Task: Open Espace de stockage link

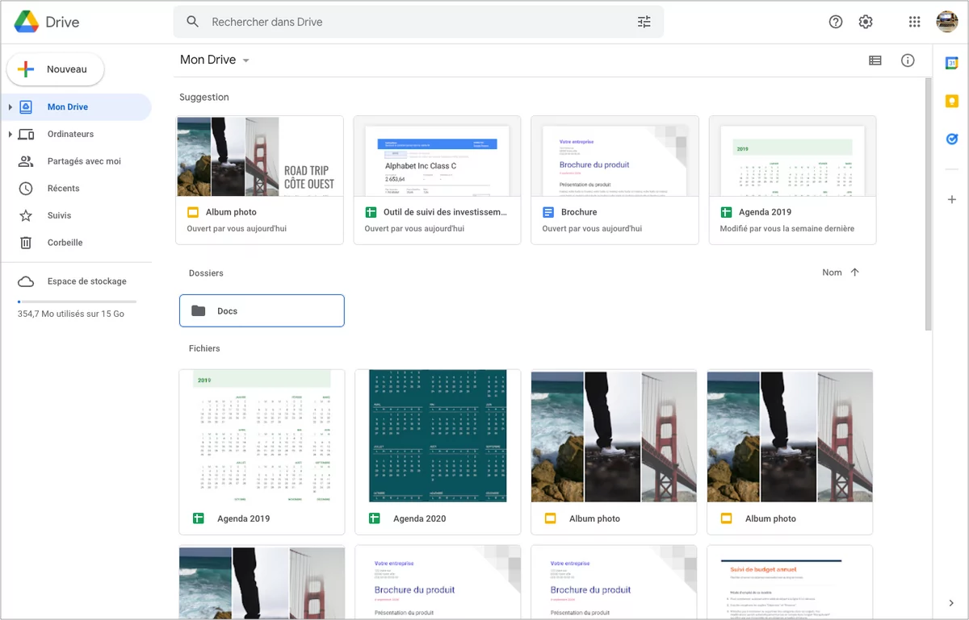Action: coord(86,281)
